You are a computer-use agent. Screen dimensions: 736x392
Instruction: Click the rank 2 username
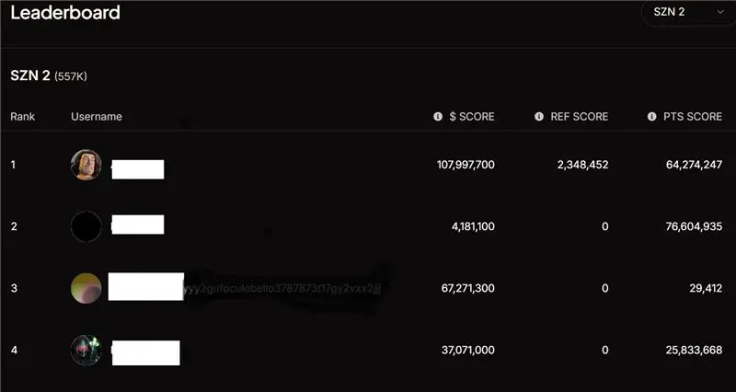[x=137, y=225]
